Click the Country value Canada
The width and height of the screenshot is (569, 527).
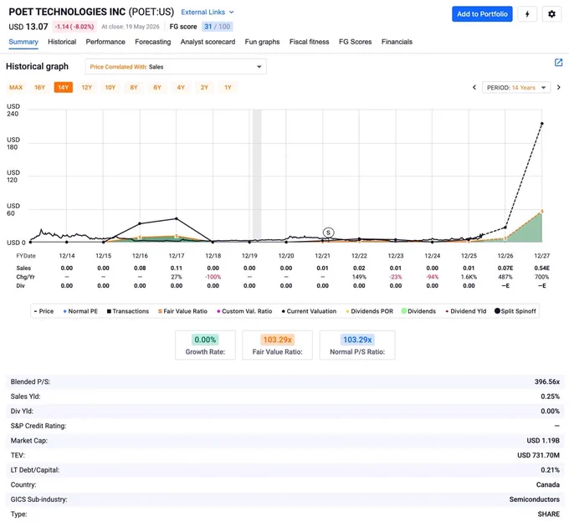pos(547,485)
